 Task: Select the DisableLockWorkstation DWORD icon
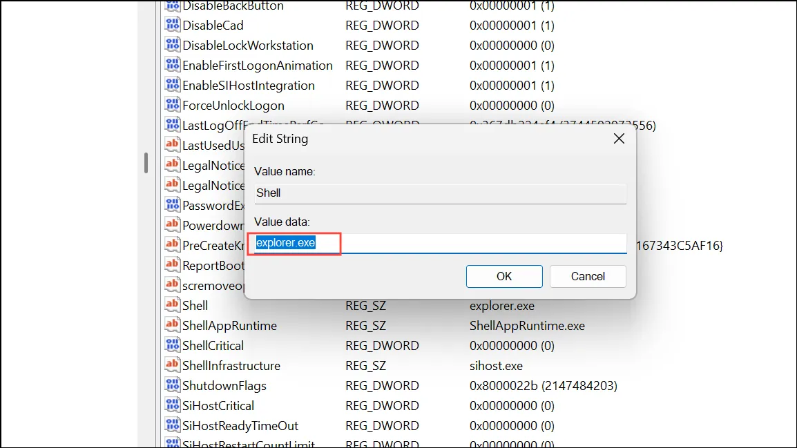click(x=172, y=45)
